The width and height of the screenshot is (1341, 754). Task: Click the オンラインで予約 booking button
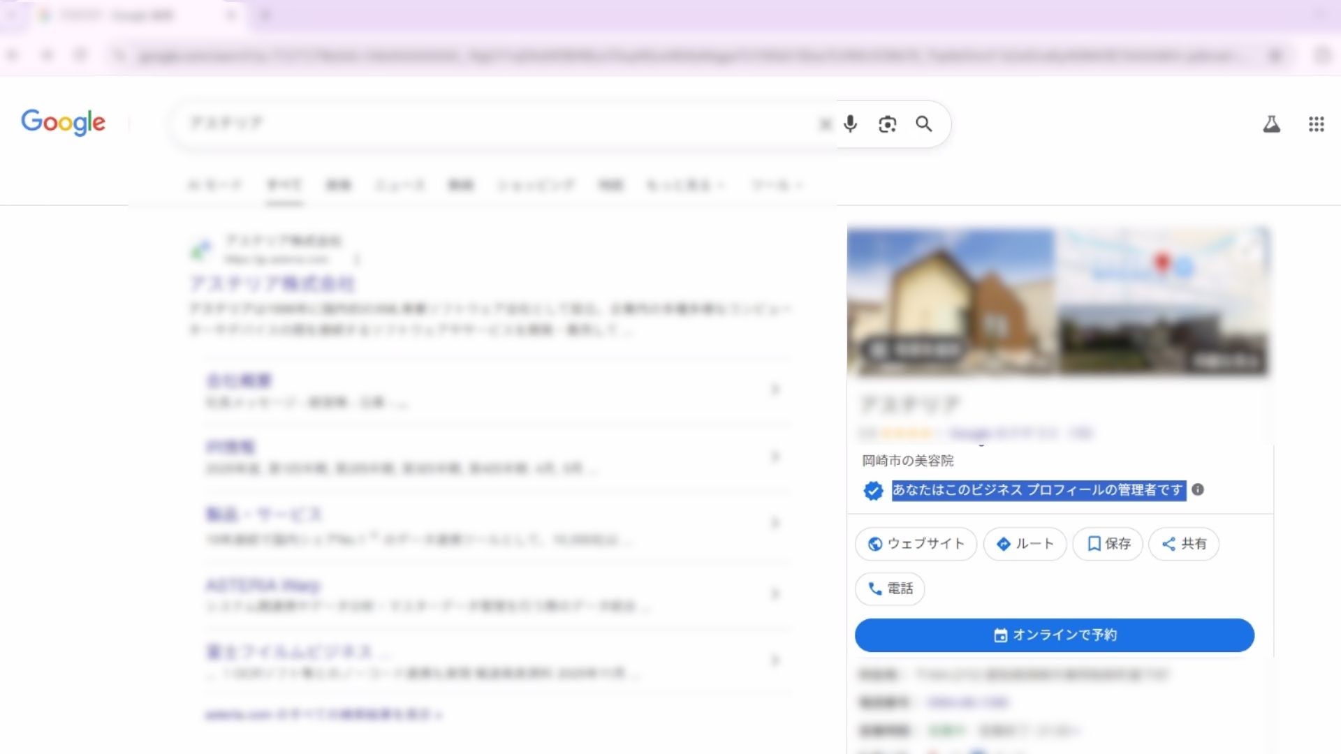click(1055, 635)
